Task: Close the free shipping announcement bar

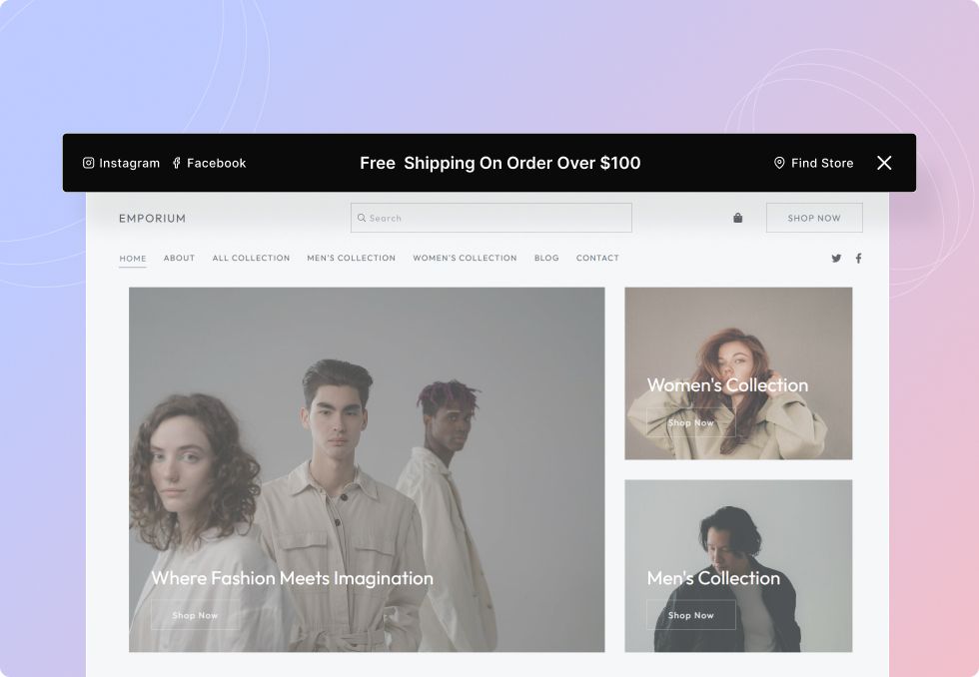Action: [x=884, y=163]
